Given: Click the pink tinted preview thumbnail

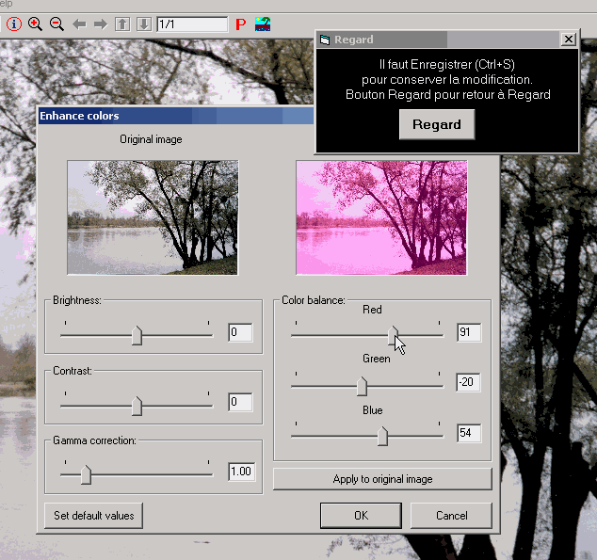Looking at the screenshot, I should coord(381,217).
